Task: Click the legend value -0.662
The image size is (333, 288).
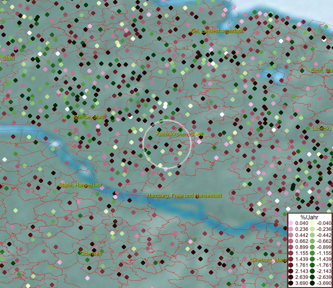Action: click(324, 241)
